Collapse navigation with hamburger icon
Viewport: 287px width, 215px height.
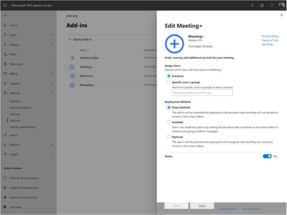pos(5,16)
